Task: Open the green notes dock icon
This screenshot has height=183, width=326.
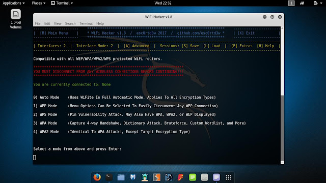Action: [x=193, y=177]
